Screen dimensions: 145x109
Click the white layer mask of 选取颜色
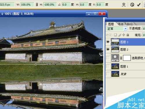127,58
